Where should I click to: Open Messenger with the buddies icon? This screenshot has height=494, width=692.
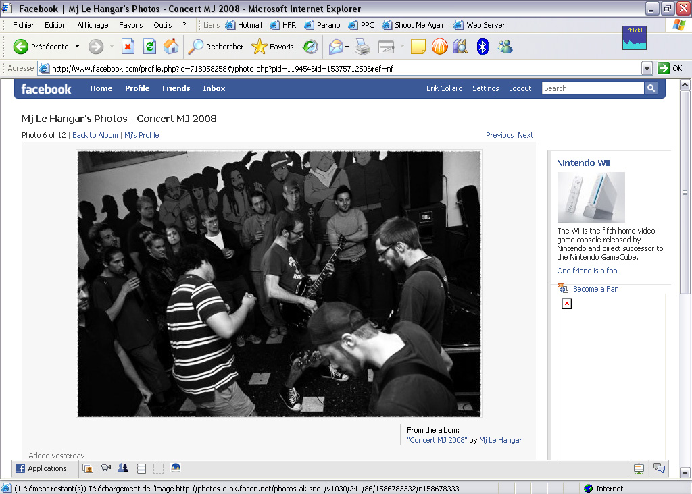coord(505,47)
